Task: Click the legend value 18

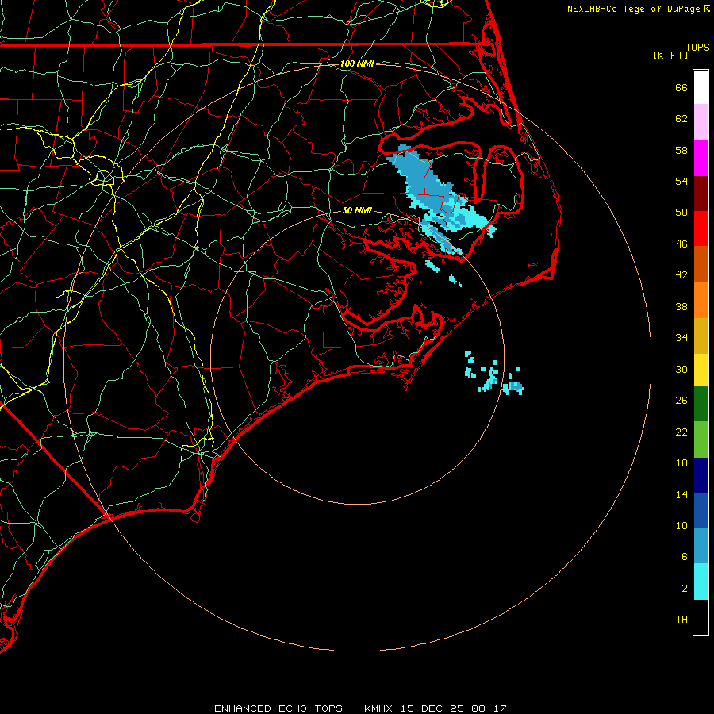Action: coord(681,463)
